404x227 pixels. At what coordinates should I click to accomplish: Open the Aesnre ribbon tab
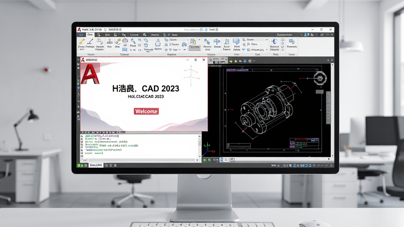[155, 35]
